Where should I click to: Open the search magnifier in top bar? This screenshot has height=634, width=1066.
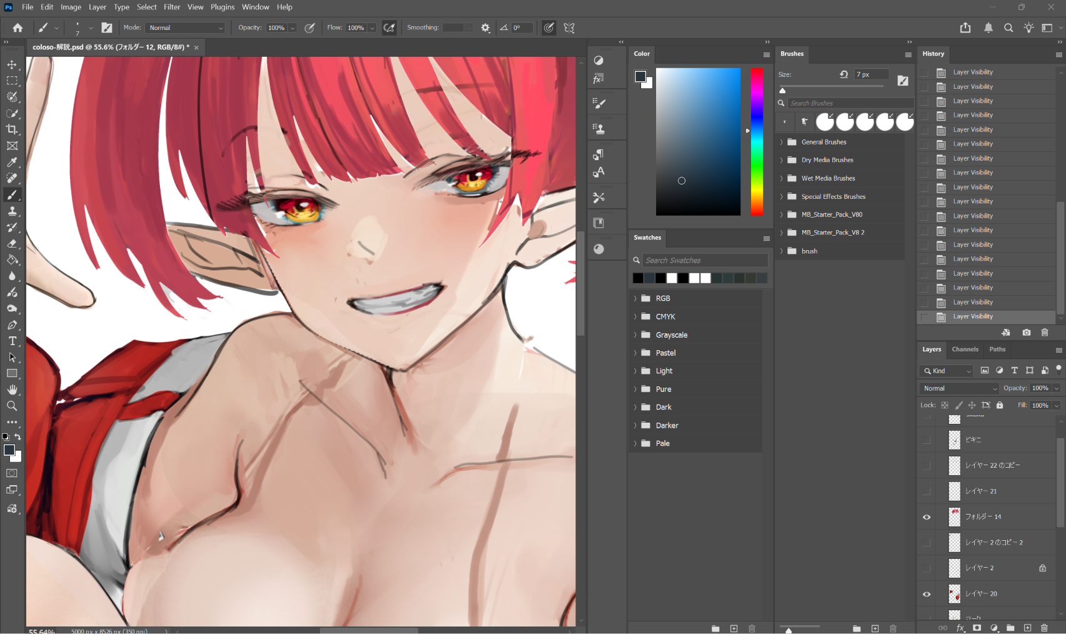[1009, 28]
